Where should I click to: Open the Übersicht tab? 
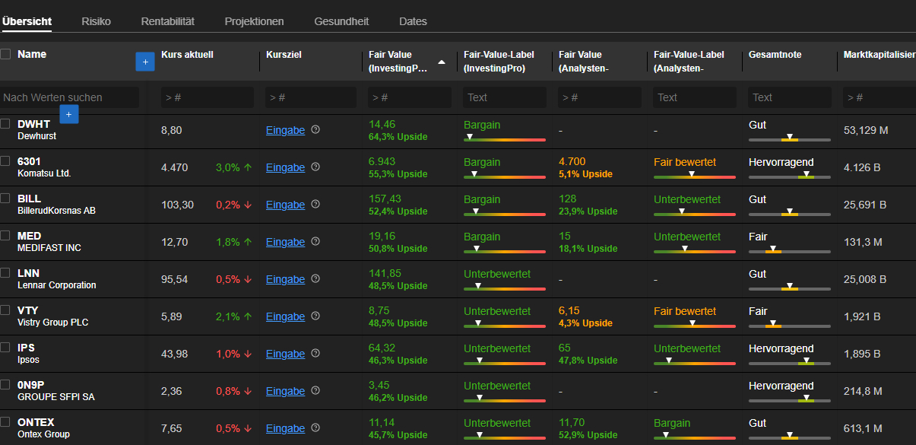coord(27,21)
